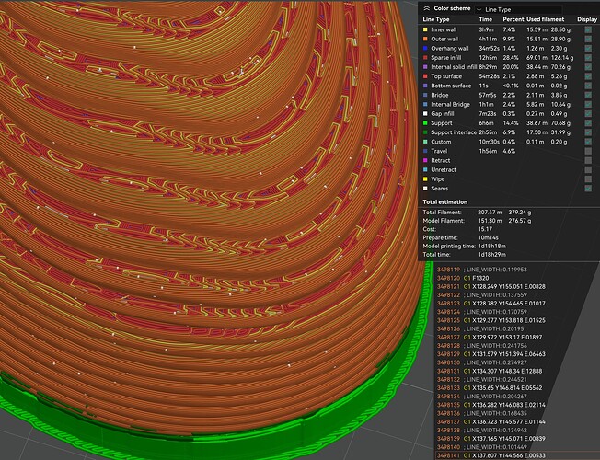Click the Cost value 15.17
The height and width of the screenshot is (460, 600).
coord(485,229)
